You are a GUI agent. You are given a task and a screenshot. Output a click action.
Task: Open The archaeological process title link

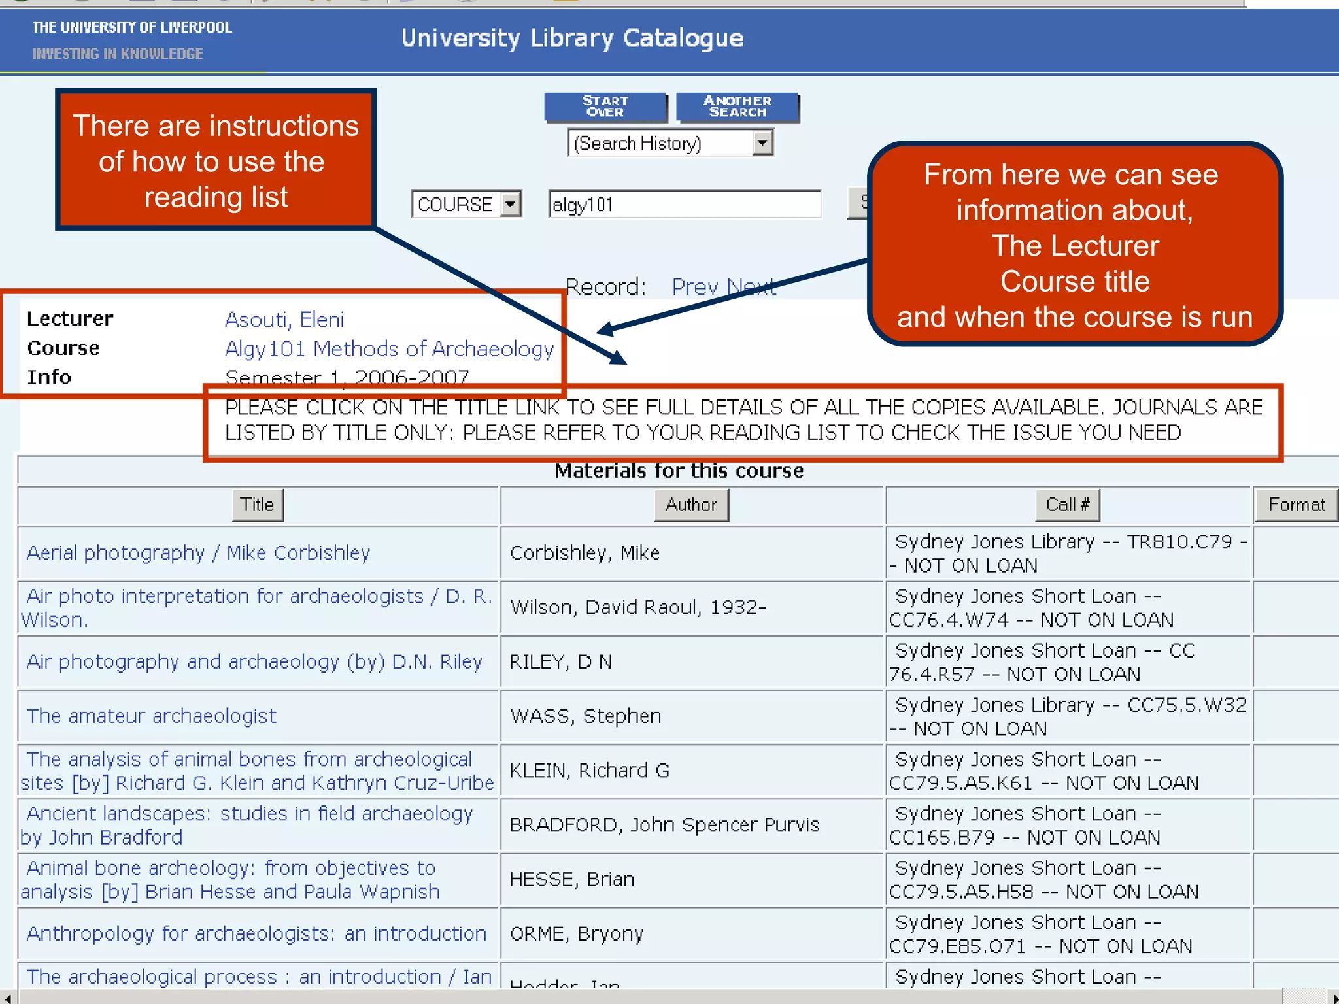[258, 977]
